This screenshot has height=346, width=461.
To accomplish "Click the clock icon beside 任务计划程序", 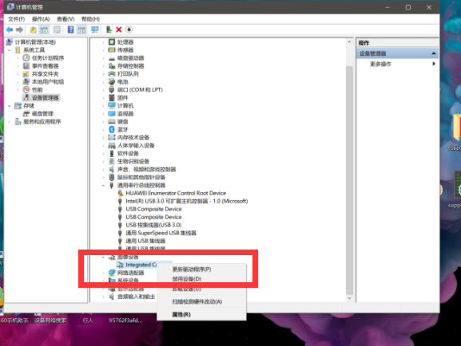I will coord(26,58).
